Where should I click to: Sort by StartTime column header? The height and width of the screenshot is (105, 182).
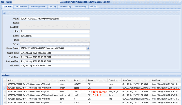click(136, 80)
